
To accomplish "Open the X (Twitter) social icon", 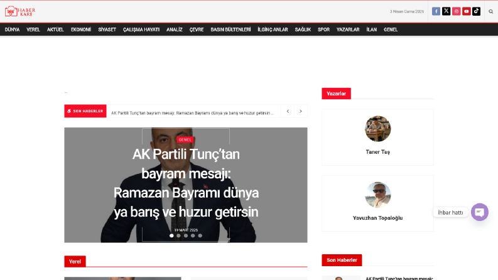I will tap(447, 11).
